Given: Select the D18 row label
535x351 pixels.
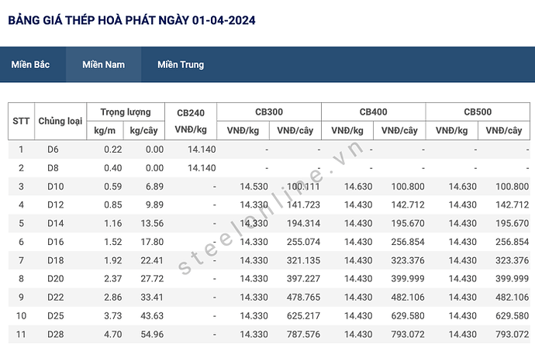Looking at the screenshot, I should click(x=56, y=260).
